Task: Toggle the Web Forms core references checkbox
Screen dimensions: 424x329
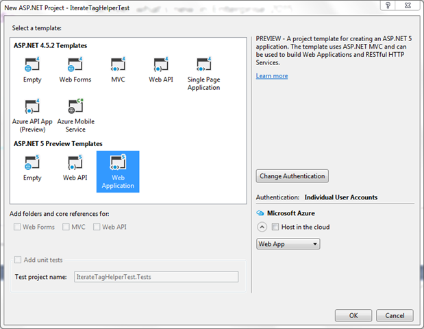Action: click(17, 227)
